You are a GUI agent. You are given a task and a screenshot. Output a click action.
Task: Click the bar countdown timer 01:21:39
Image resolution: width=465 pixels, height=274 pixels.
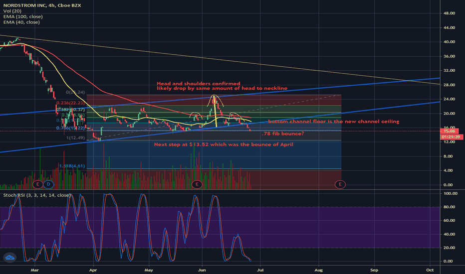coord(452,137)
